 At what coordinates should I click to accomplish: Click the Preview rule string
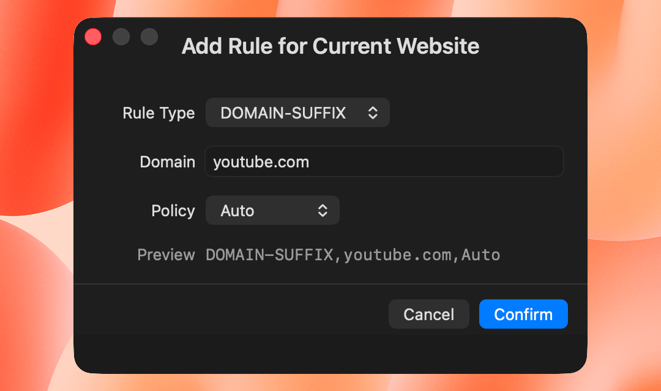tap(353, 255)
